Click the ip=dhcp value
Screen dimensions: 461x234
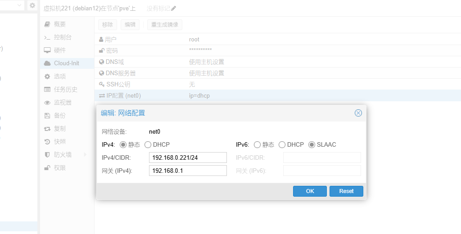click(199, 96)
